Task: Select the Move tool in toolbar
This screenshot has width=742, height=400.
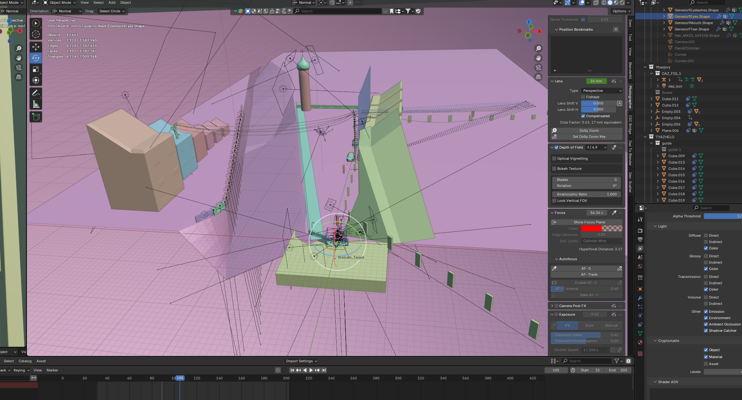Action: click(x=36, y=47)
